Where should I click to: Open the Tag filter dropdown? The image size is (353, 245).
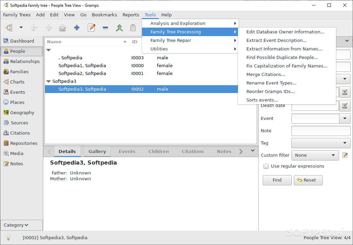pyautogui.click(x=321, y=143)
